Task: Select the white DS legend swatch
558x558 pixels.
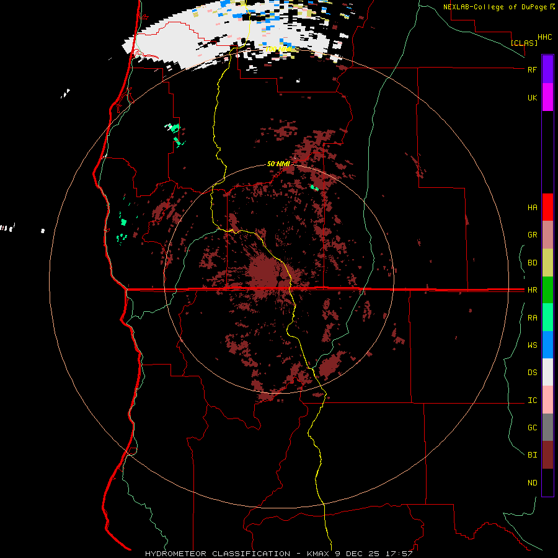Action: (x=547, y=372)
